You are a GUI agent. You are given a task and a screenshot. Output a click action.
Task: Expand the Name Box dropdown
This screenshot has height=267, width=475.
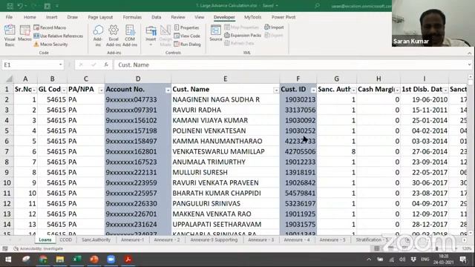coord(60,65)
